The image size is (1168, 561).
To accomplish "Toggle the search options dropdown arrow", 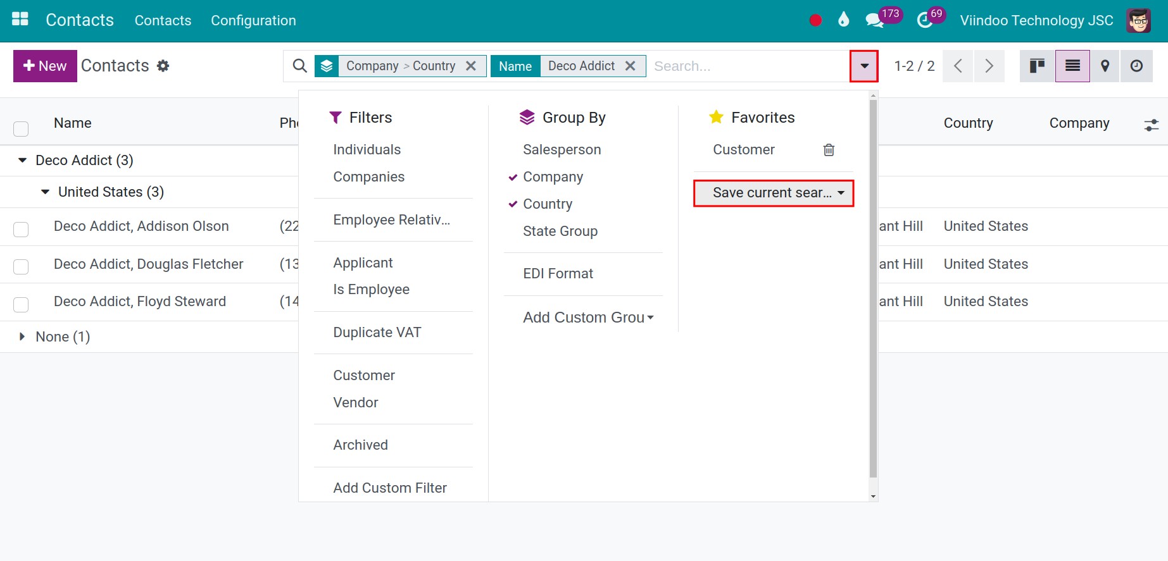I will coord(864,66).
